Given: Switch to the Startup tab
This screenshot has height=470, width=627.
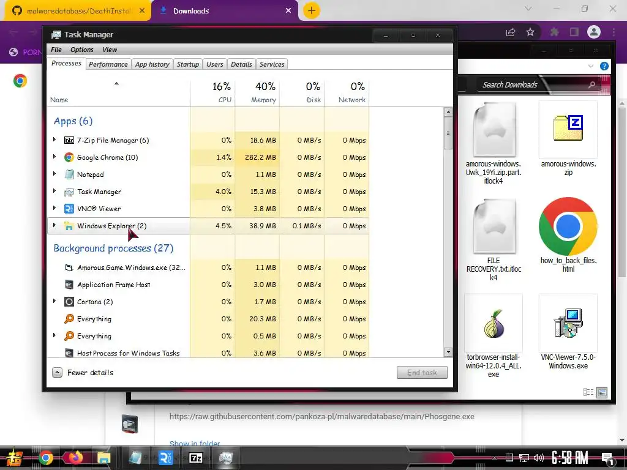Looking at the screenshot, I should [188, 64].
